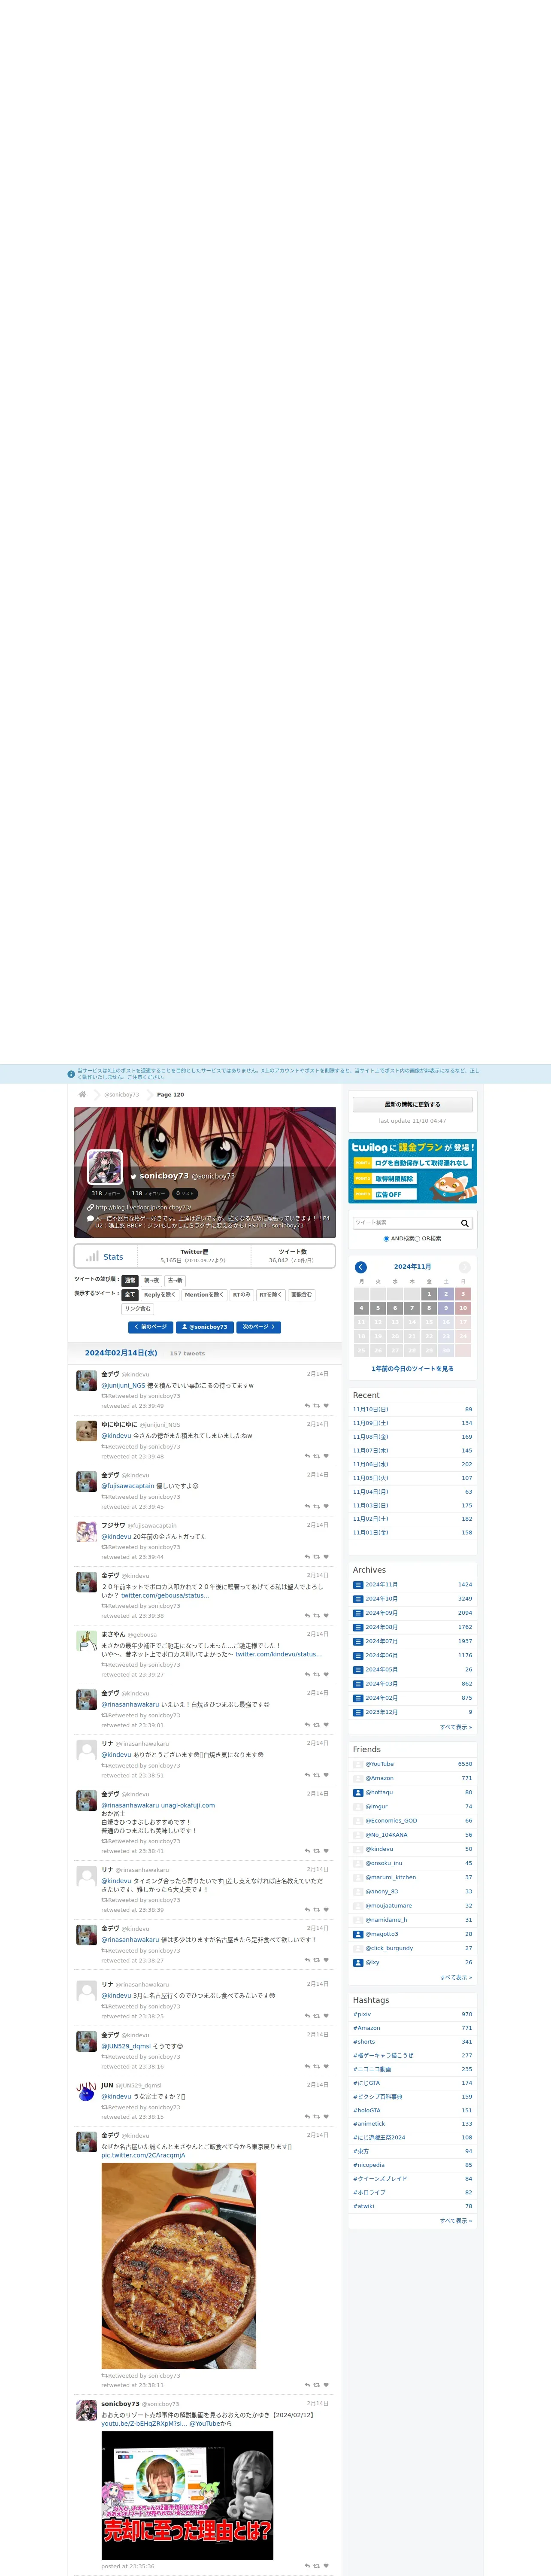Filter tweets with RTを除く

(271, 1295)
